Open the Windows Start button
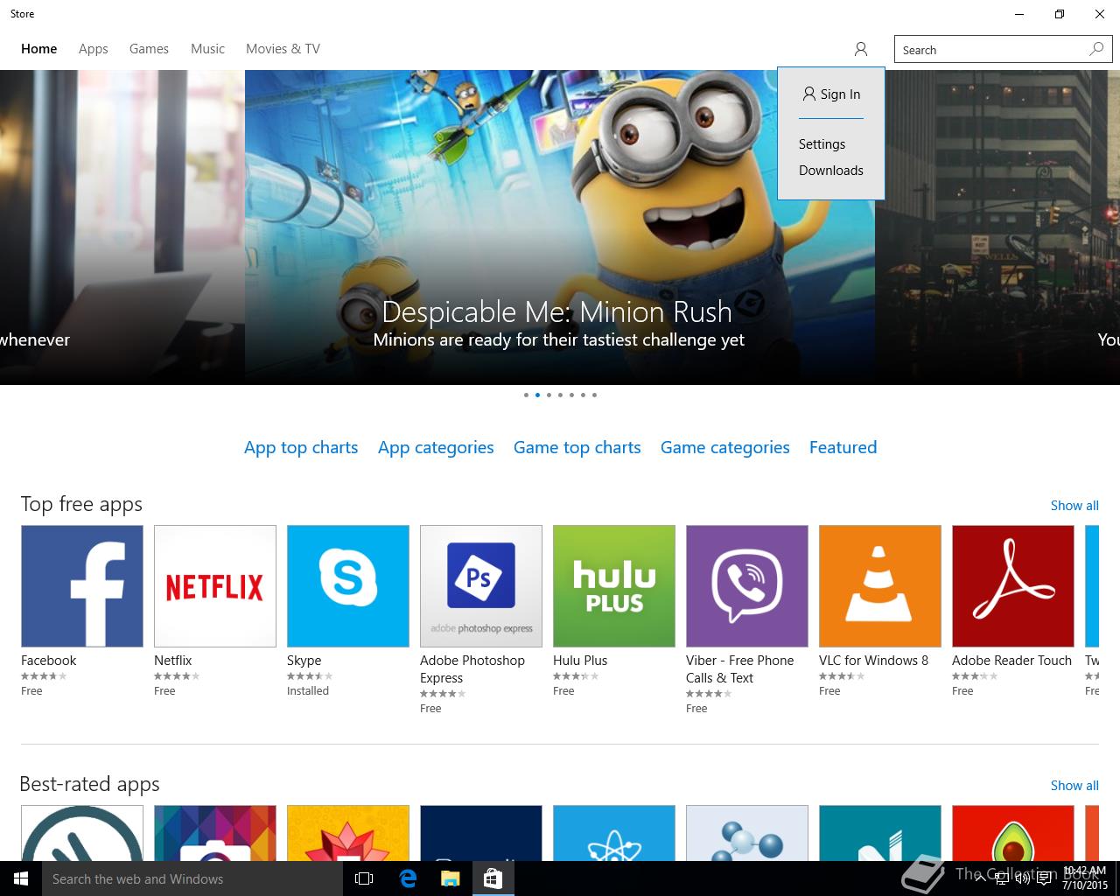 pos(21,878)
